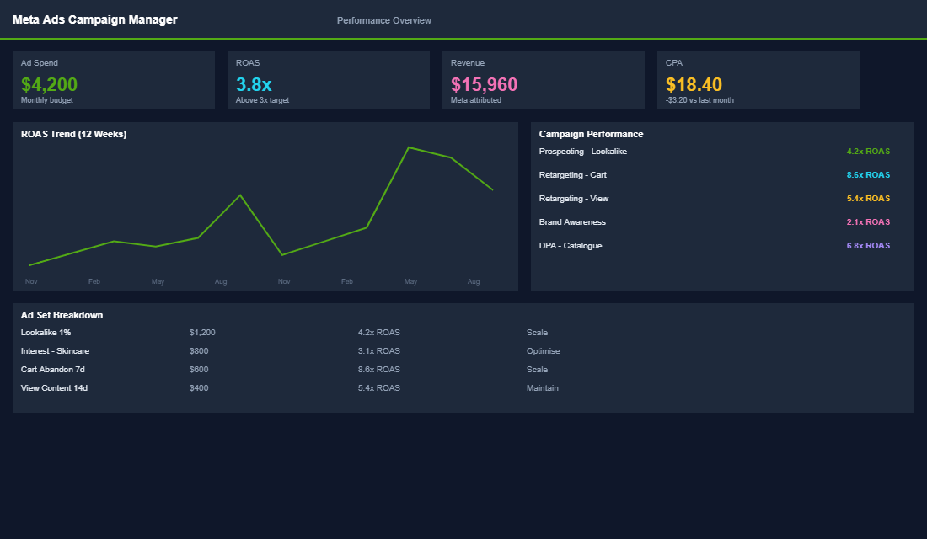This screenshot has height=539, width=927.
Task: Click the CPA metric card
Action: pos(758,80)
